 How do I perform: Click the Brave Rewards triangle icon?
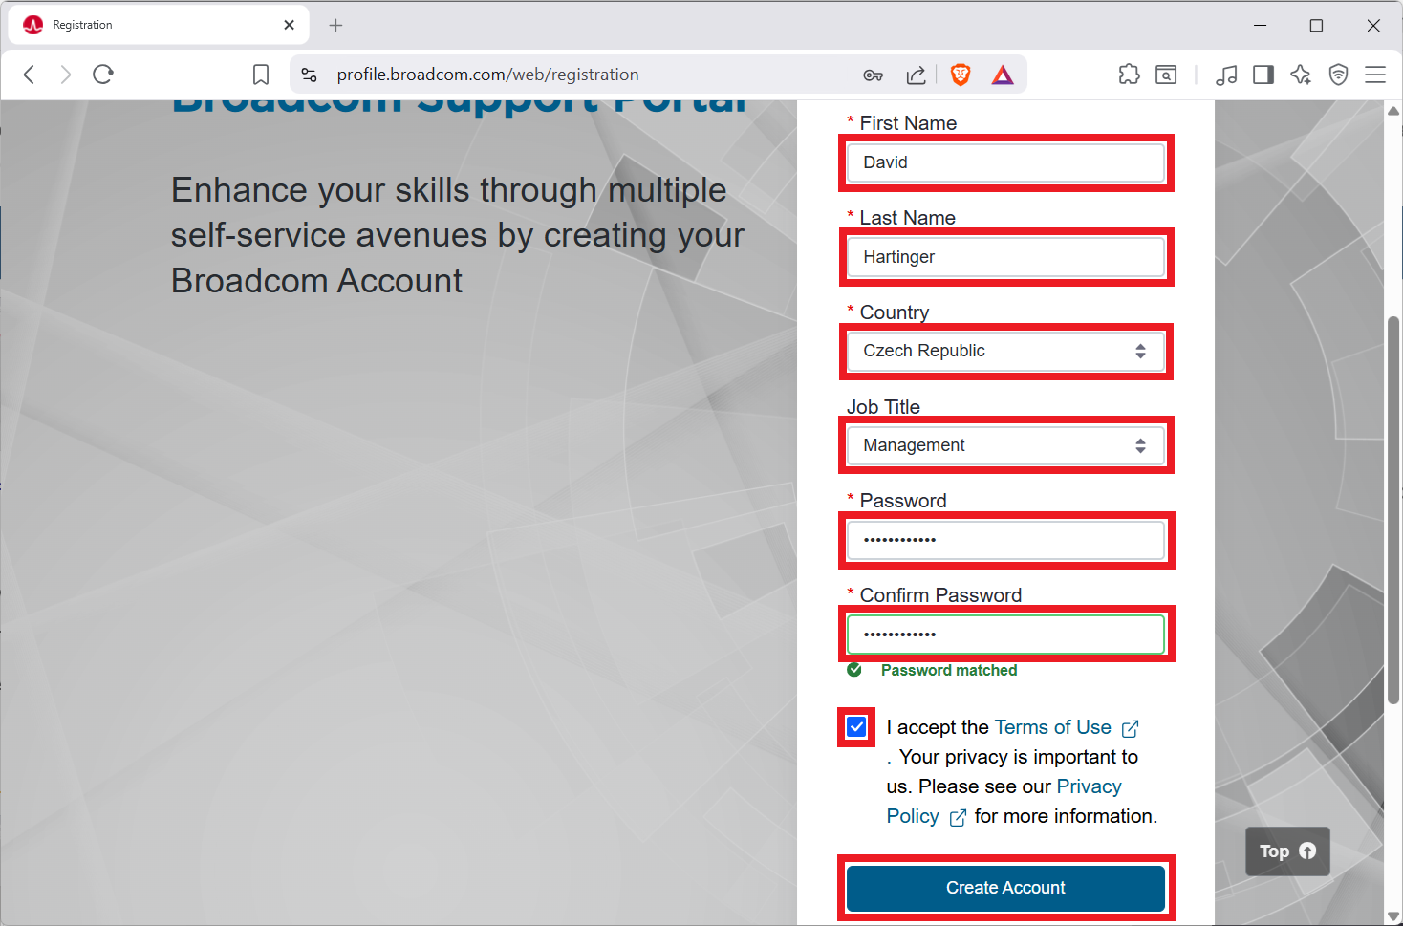pyautogui.click(x=1002, y=74)
